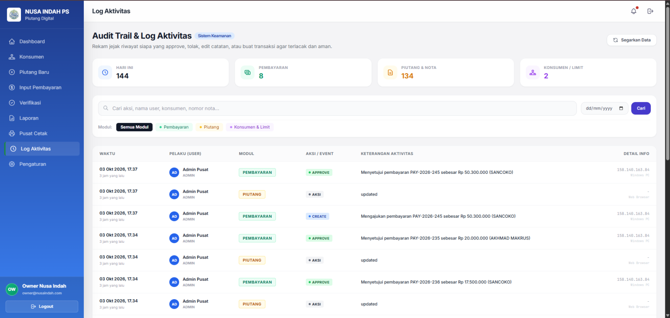This screenshot has height=318, width=670.
Task: Select Log Aktivitas in the sidebar
Action: (x=42, y=149)
